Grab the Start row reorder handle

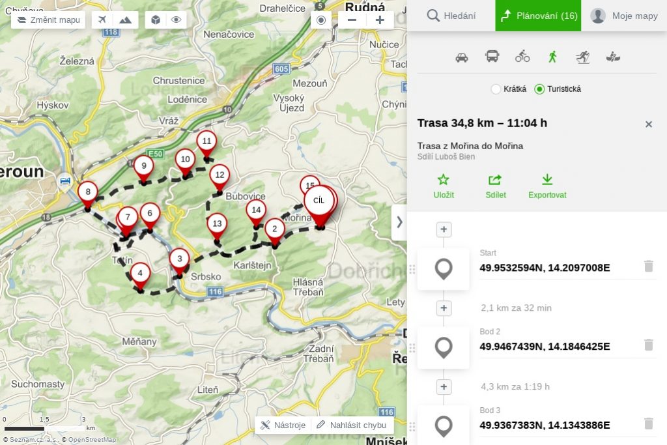click(x=412, y=269)
